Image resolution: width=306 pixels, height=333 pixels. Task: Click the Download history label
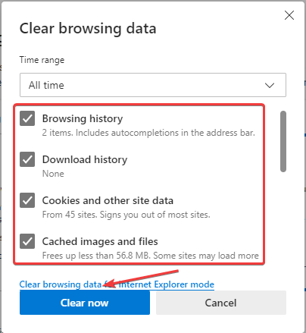(x=85, y=159)
